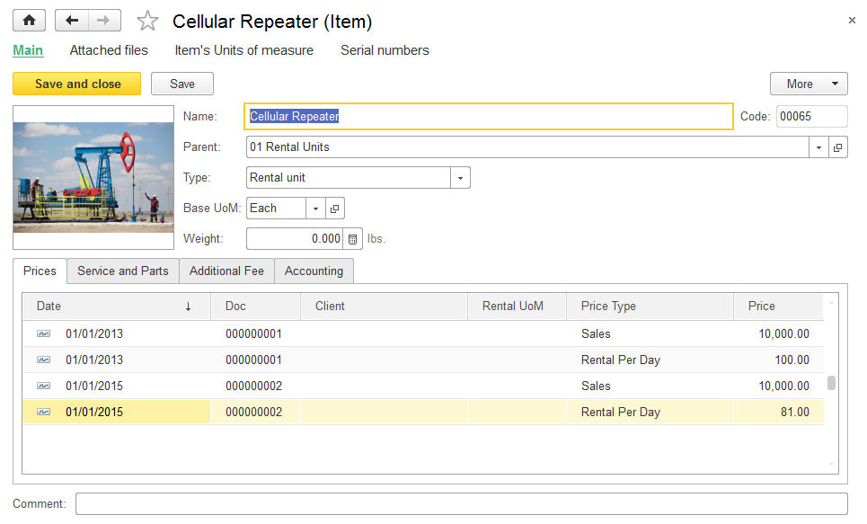Go forward with the right arrow
This screenshot has height=524, width=867.
point(103,21)
